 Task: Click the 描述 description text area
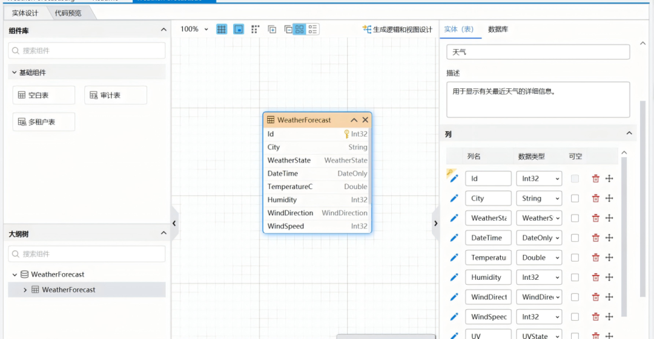click(538, 100)
